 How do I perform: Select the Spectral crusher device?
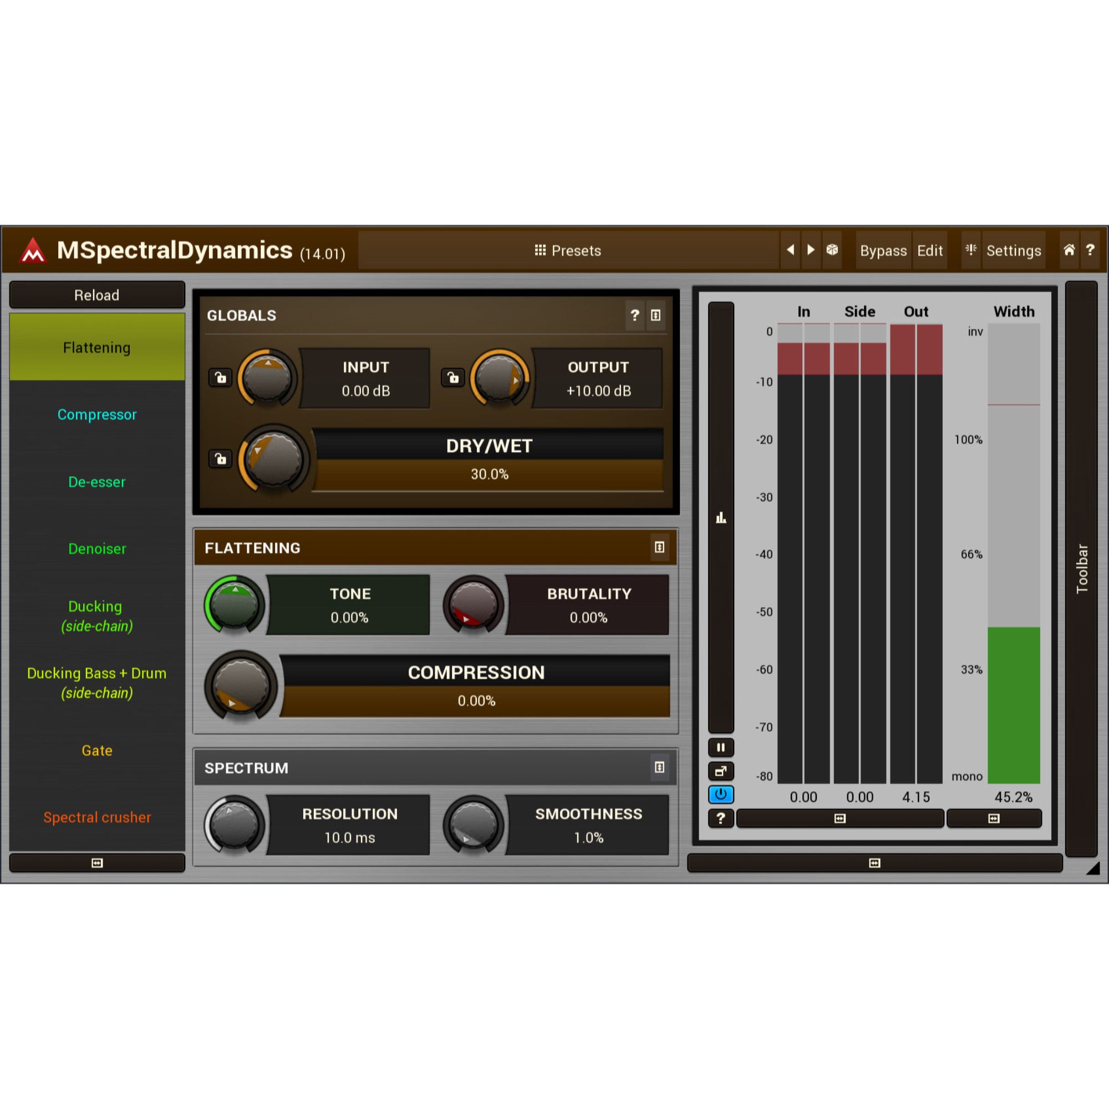pyautogui.click(x=97, y=817)
